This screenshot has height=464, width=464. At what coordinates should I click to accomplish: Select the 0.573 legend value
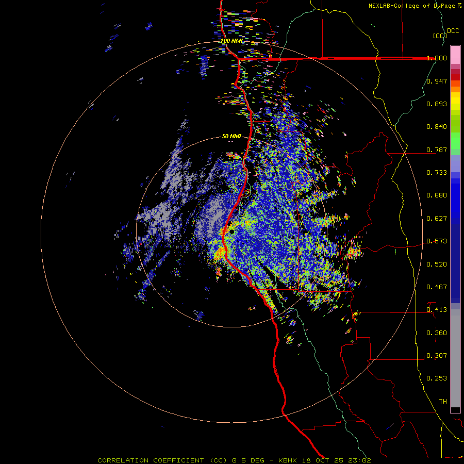437,241
